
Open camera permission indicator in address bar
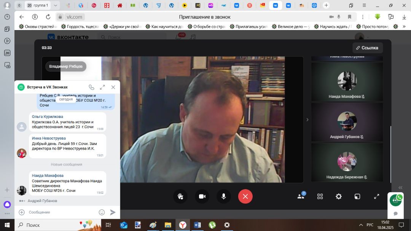(331, 17)
